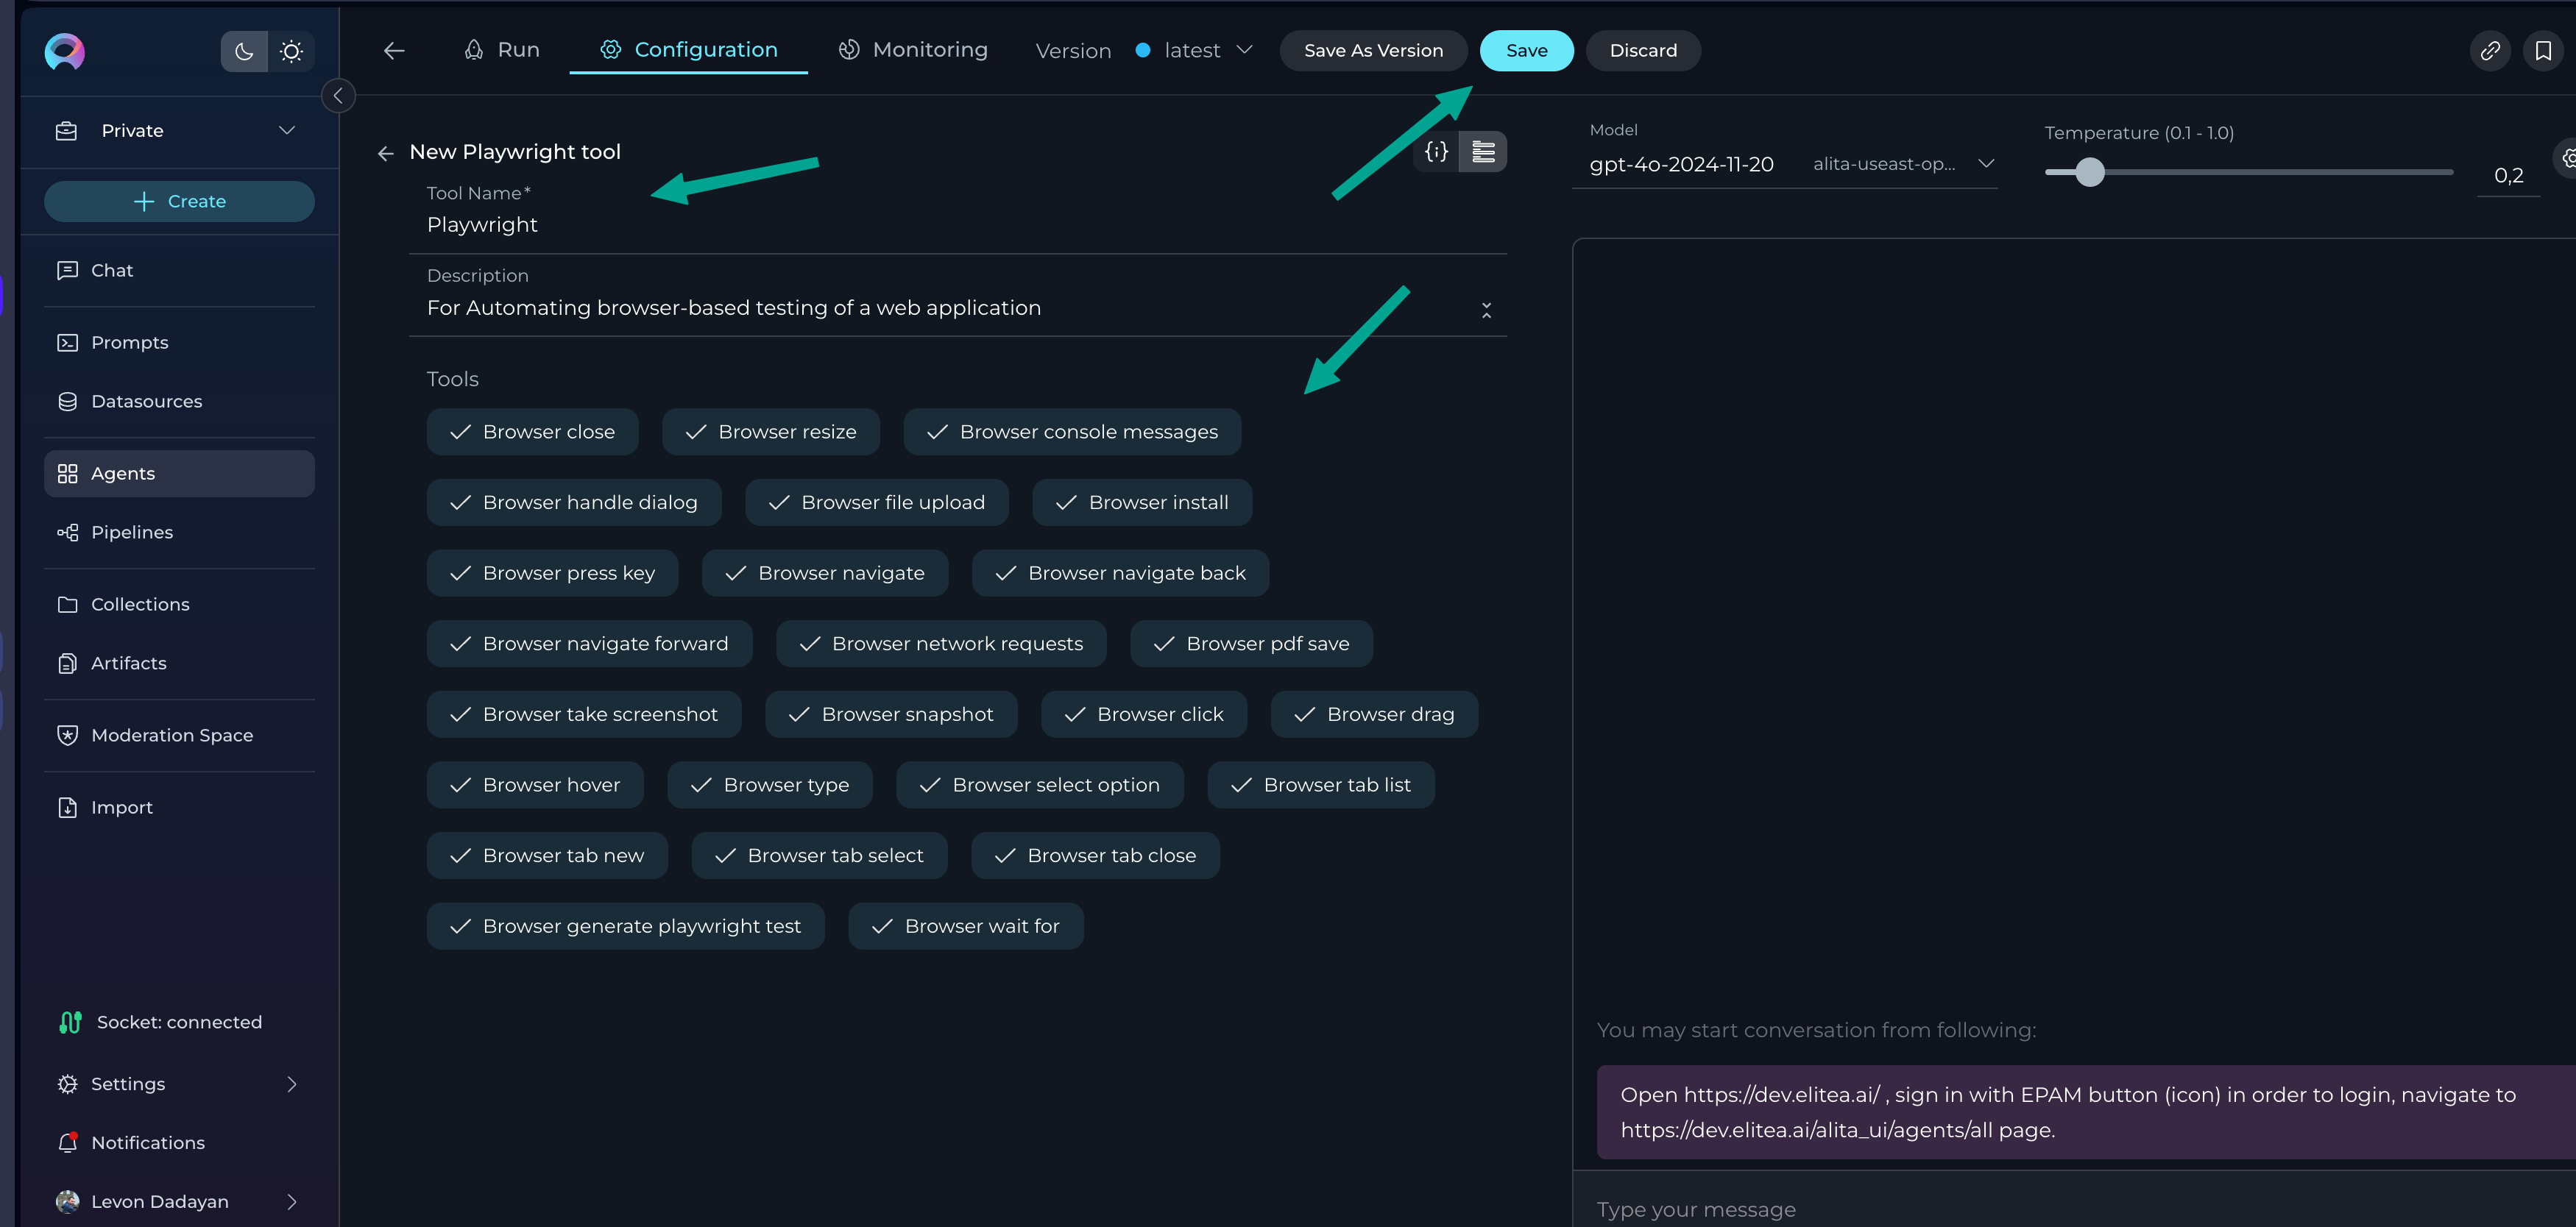Click Levon Dadayan avatar

coord(68,1201)
